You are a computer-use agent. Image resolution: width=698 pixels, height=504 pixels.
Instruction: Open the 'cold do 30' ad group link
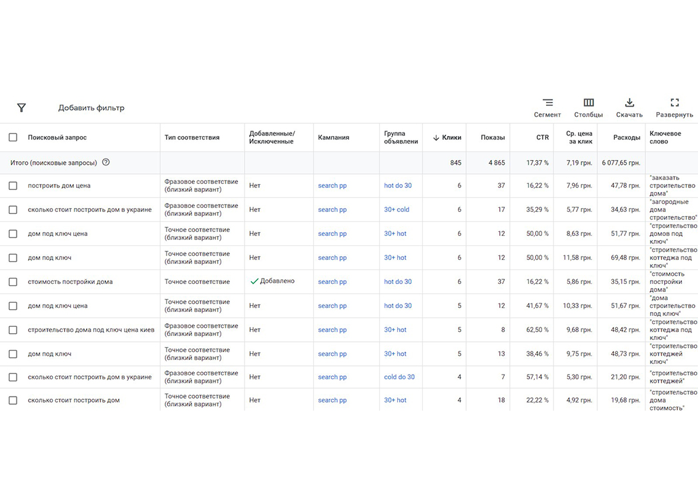pos(399,377)
